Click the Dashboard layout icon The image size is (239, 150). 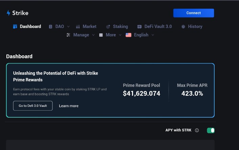coord(15,27)
